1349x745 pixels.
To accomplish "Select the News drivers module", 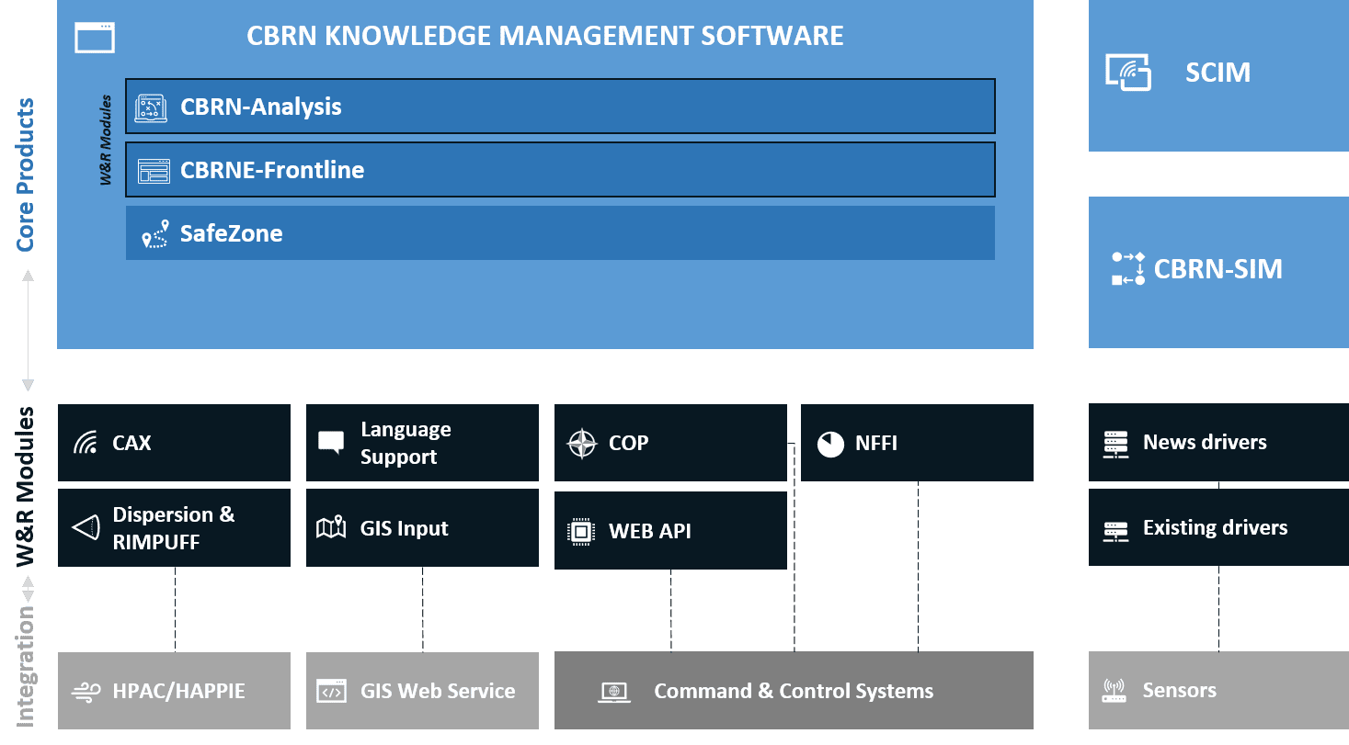I will tap(1218, 443).
